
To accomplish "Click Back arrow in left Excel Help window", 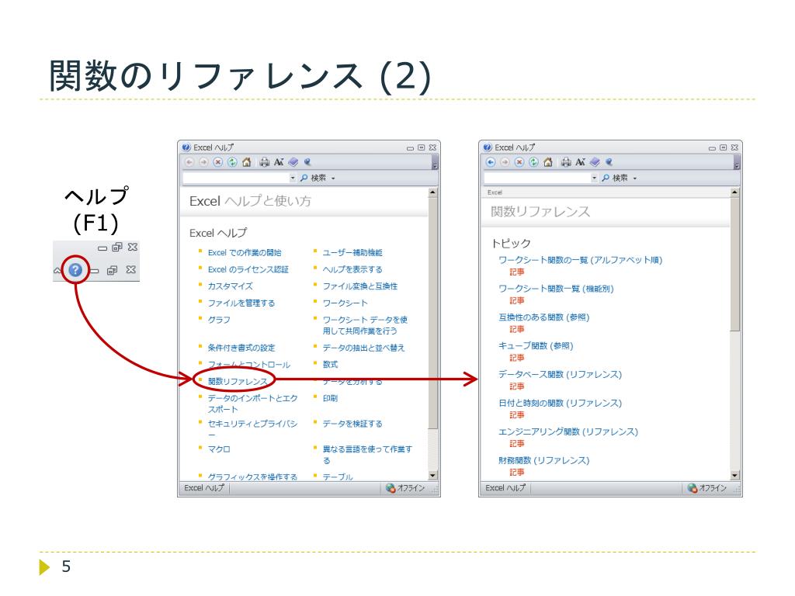I will tap(189, 162).
